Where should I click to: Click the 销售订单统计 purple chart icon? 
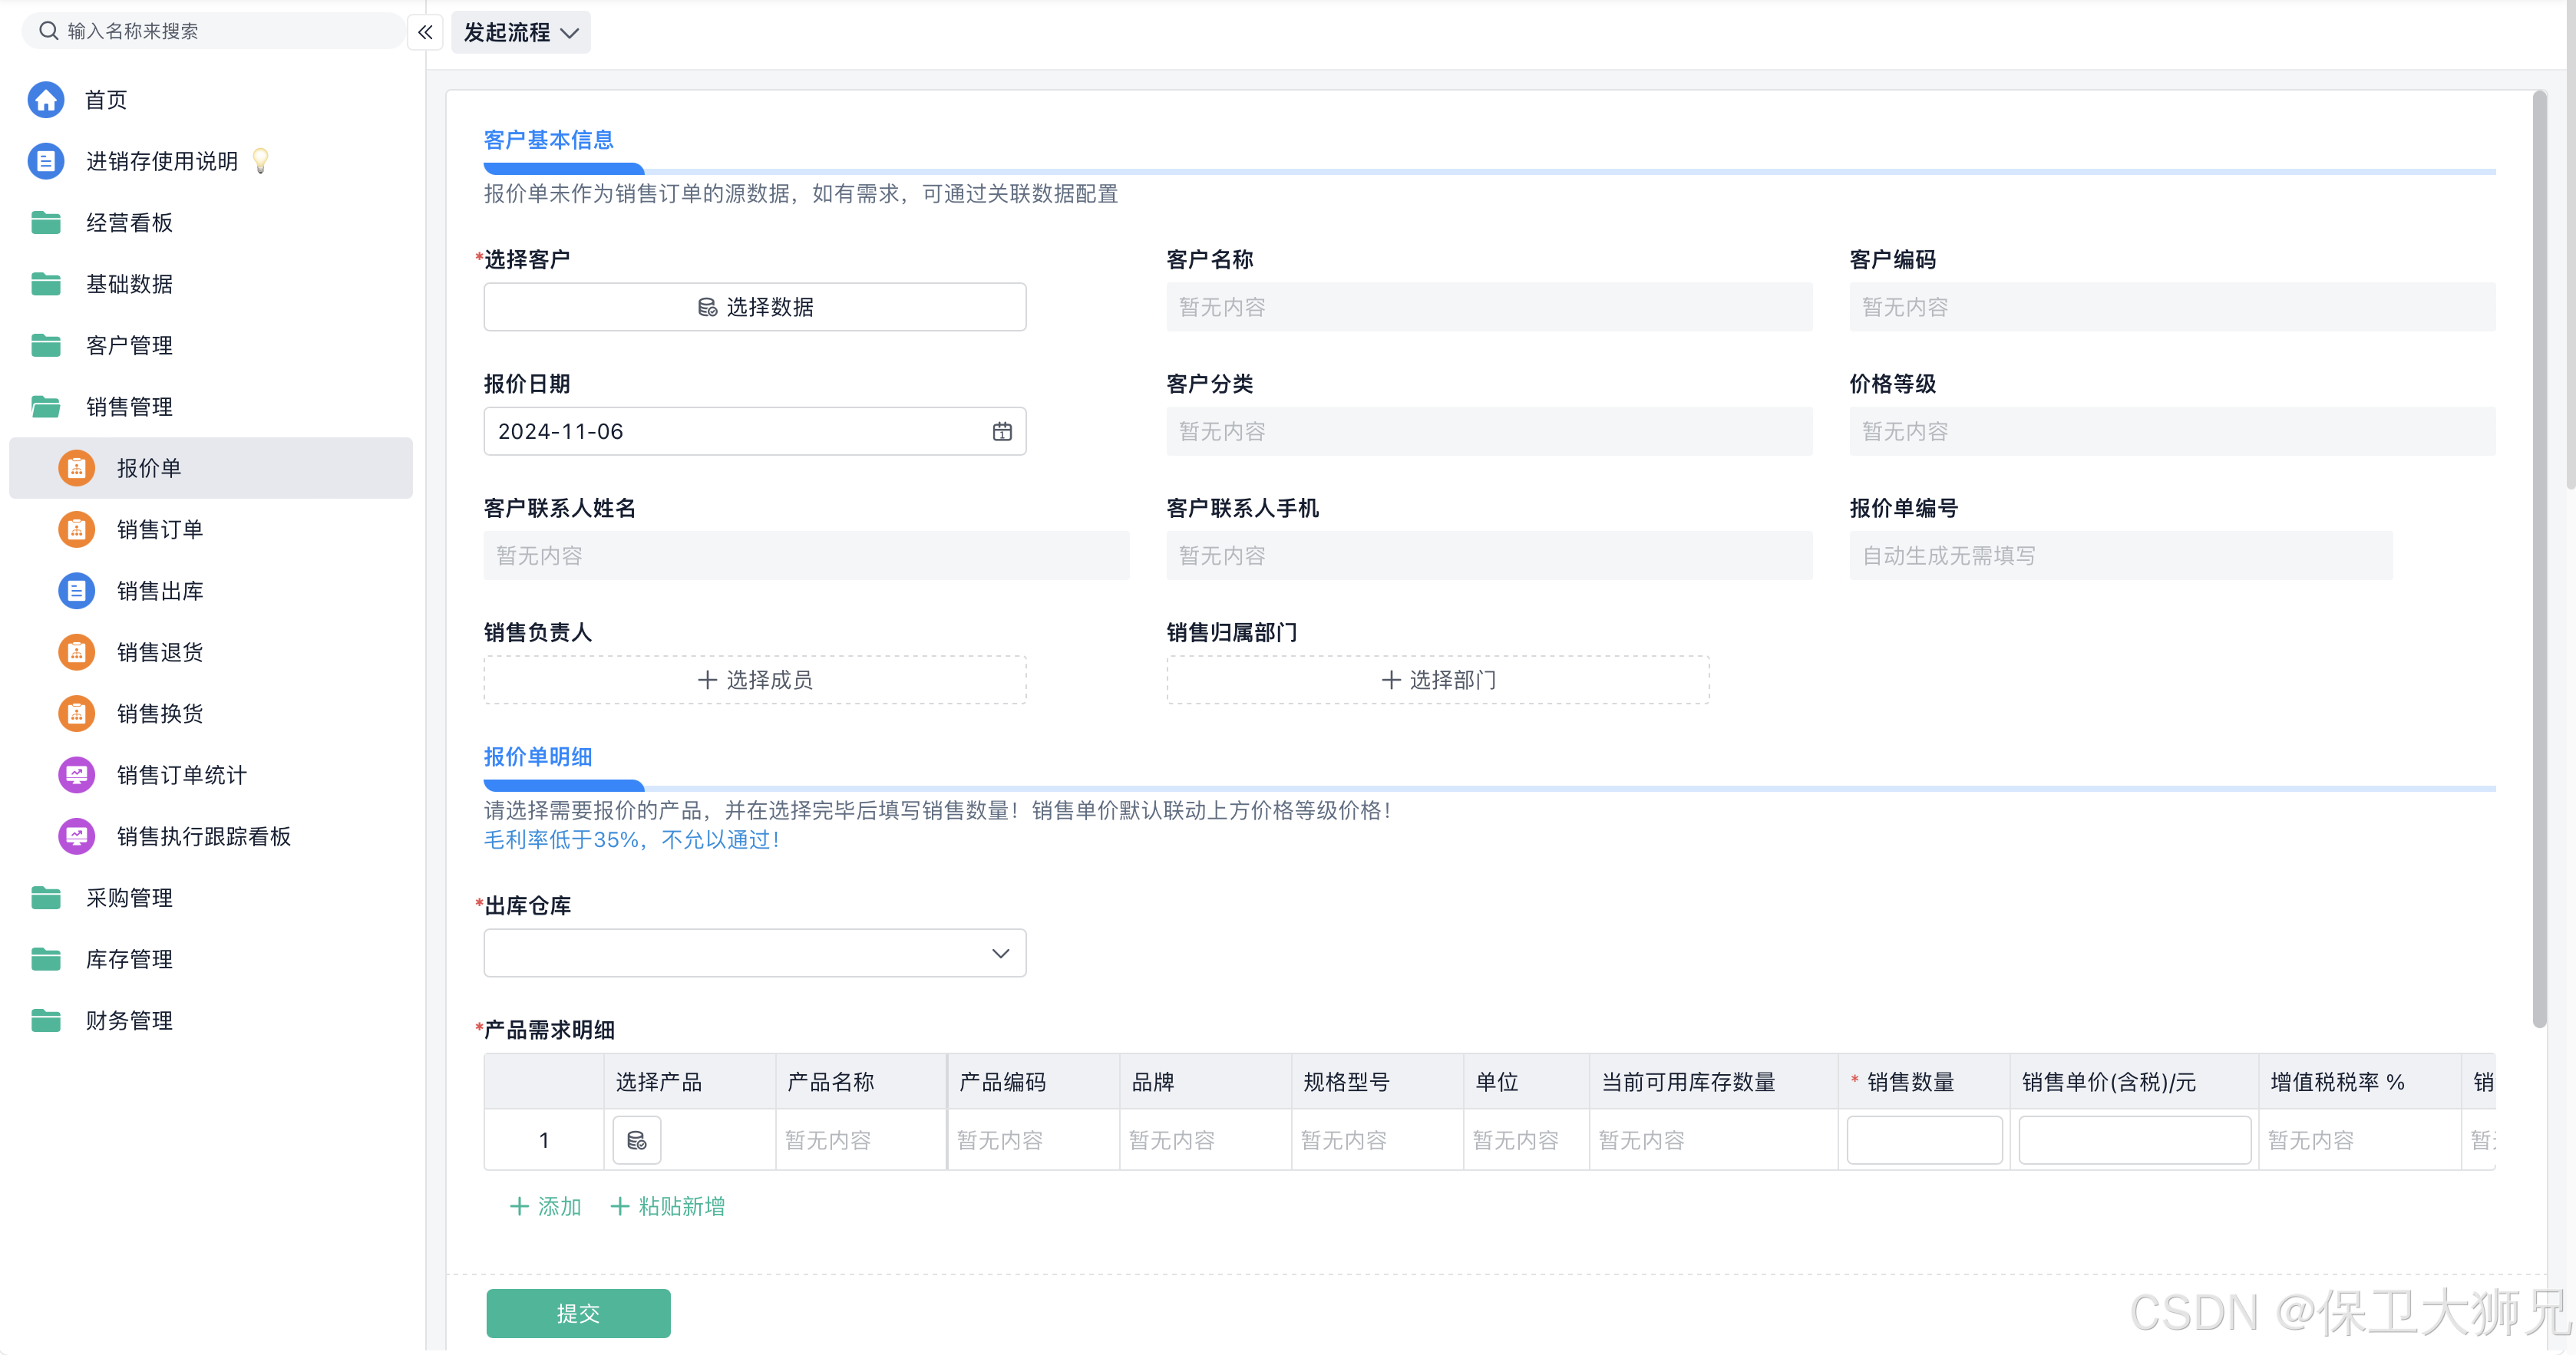pyautogui.click(x=76, y=776)
